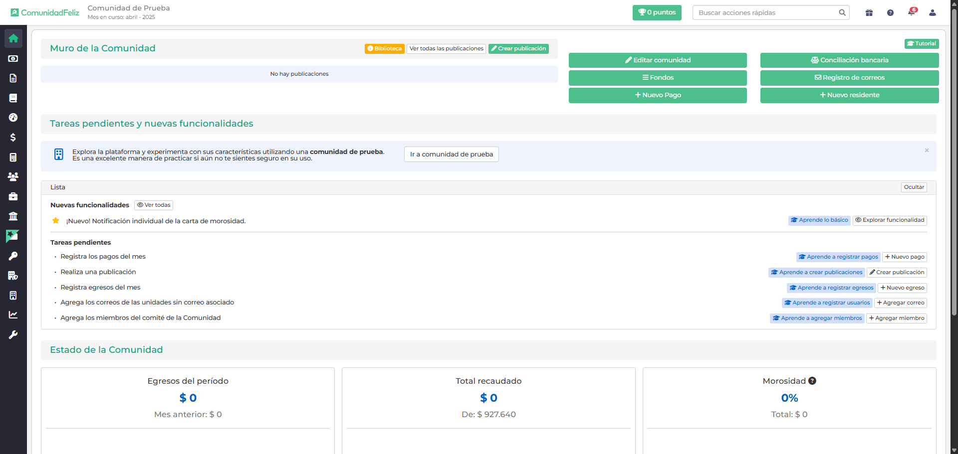Select the book icon in sidebar
The image size is (958, 454).
pyautogui.click(x=13, y=98)
